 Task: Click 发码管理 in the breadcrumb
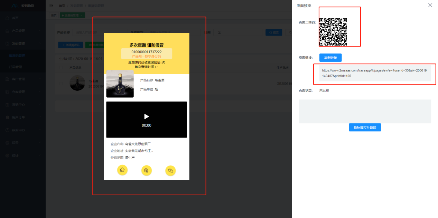pyautogui.click(x=76, y=6)
